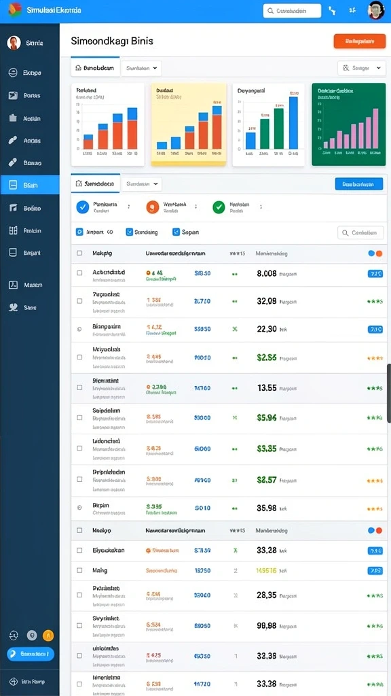Open the dropdown beside the lower Samodoeen tab

click(142, 184)
